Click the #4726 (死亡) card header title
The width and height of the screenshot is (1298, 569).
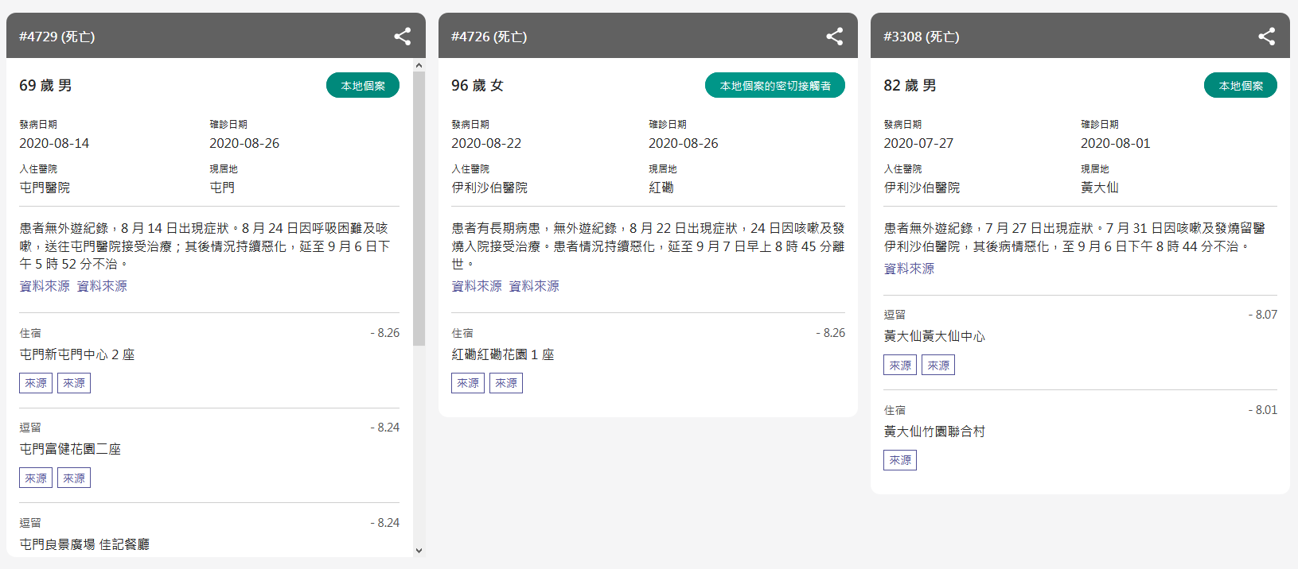click(489, 37)
